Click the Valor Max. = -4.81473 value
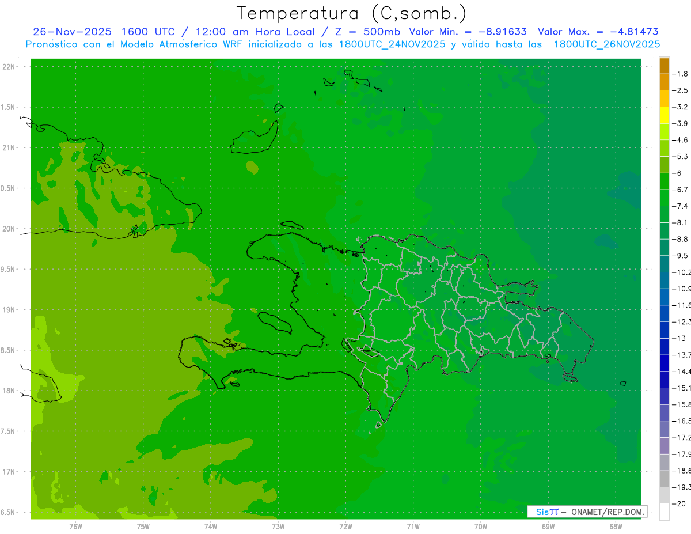This screenshot has height=534, width=691. tap(598, 32)
